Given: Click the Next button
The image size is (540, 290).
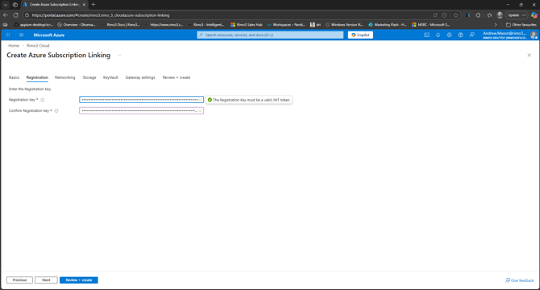Looking at the screenshot, I should point(46,280).
